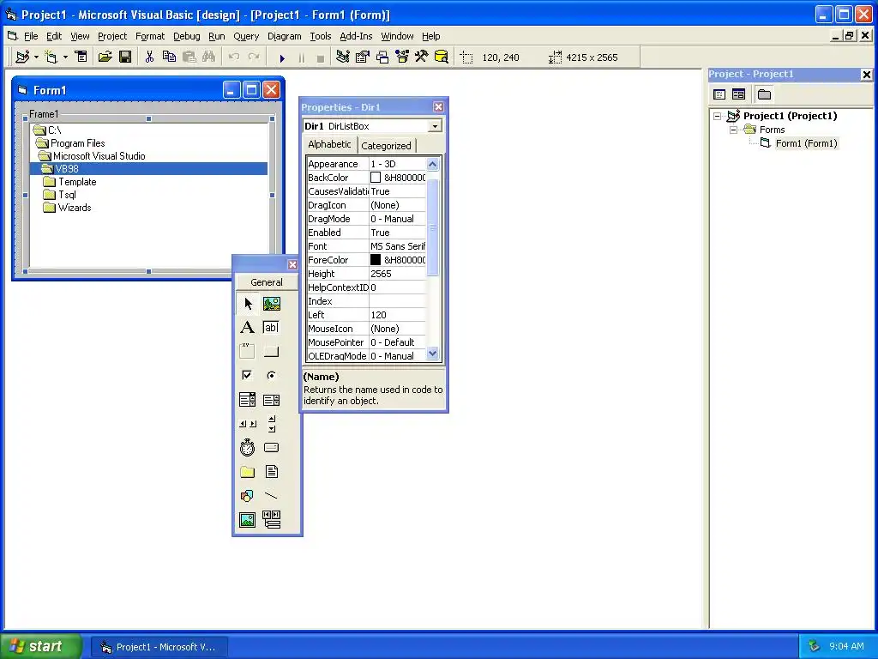Click the Add Standard EXE Project toolbar icon
The height and width of the screenshot is (659, 878).
click(x=23, y=57)
